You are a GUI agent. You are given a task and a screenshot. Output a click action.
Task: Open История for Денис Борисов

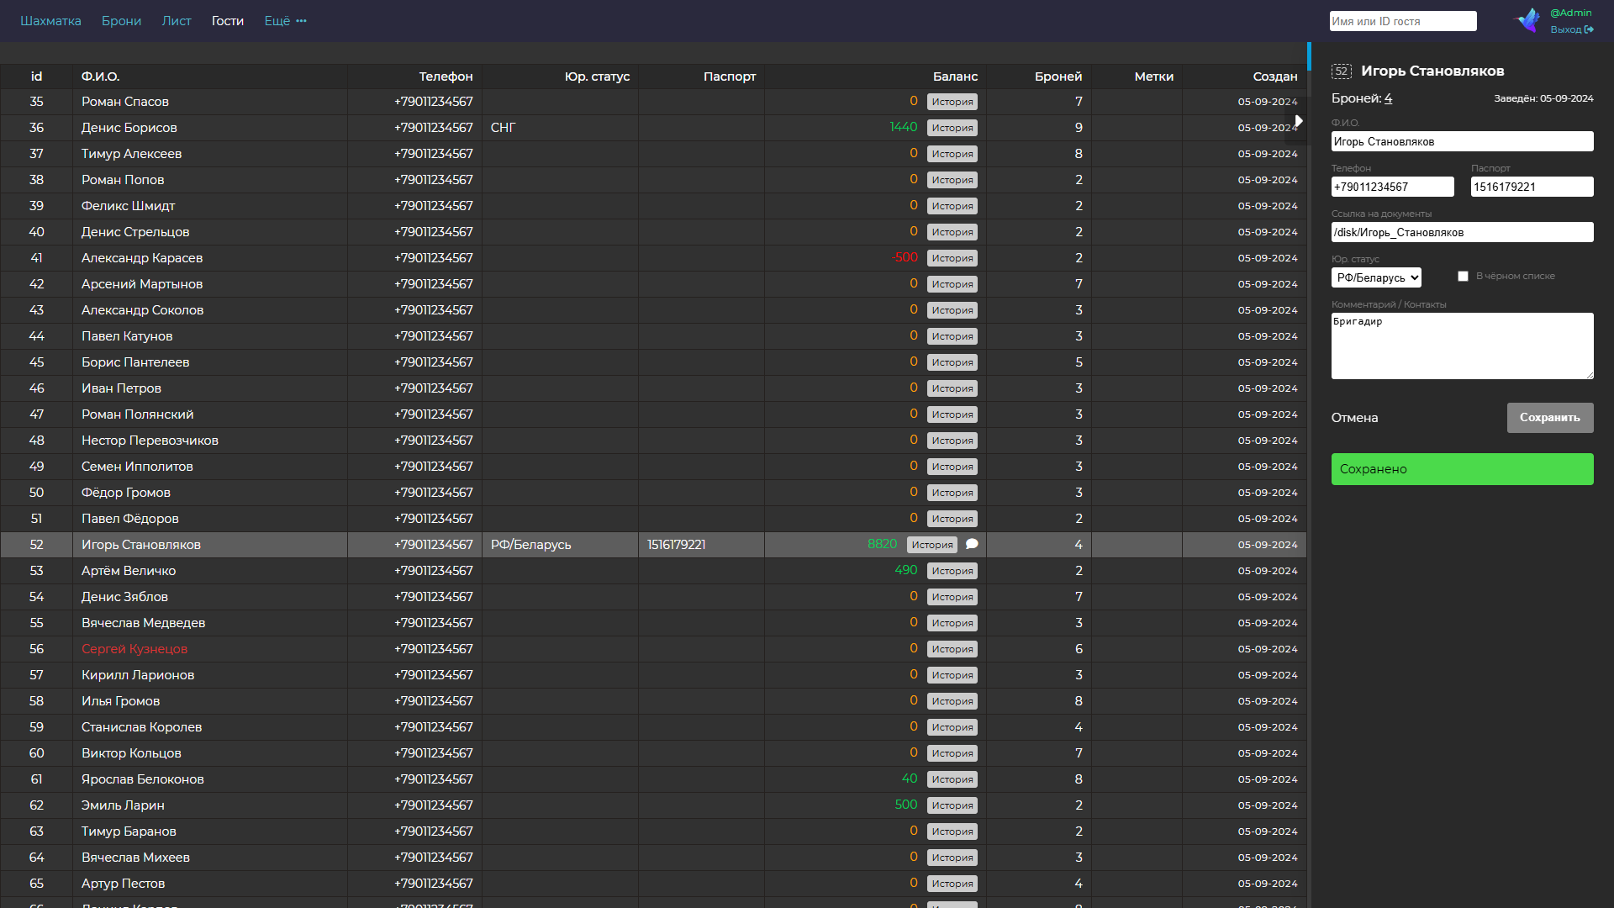point(952,128)
